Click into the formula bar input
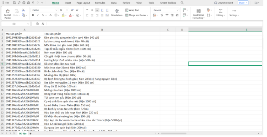Viewport: 267px width, 137px height. click(x=154, y=24)
